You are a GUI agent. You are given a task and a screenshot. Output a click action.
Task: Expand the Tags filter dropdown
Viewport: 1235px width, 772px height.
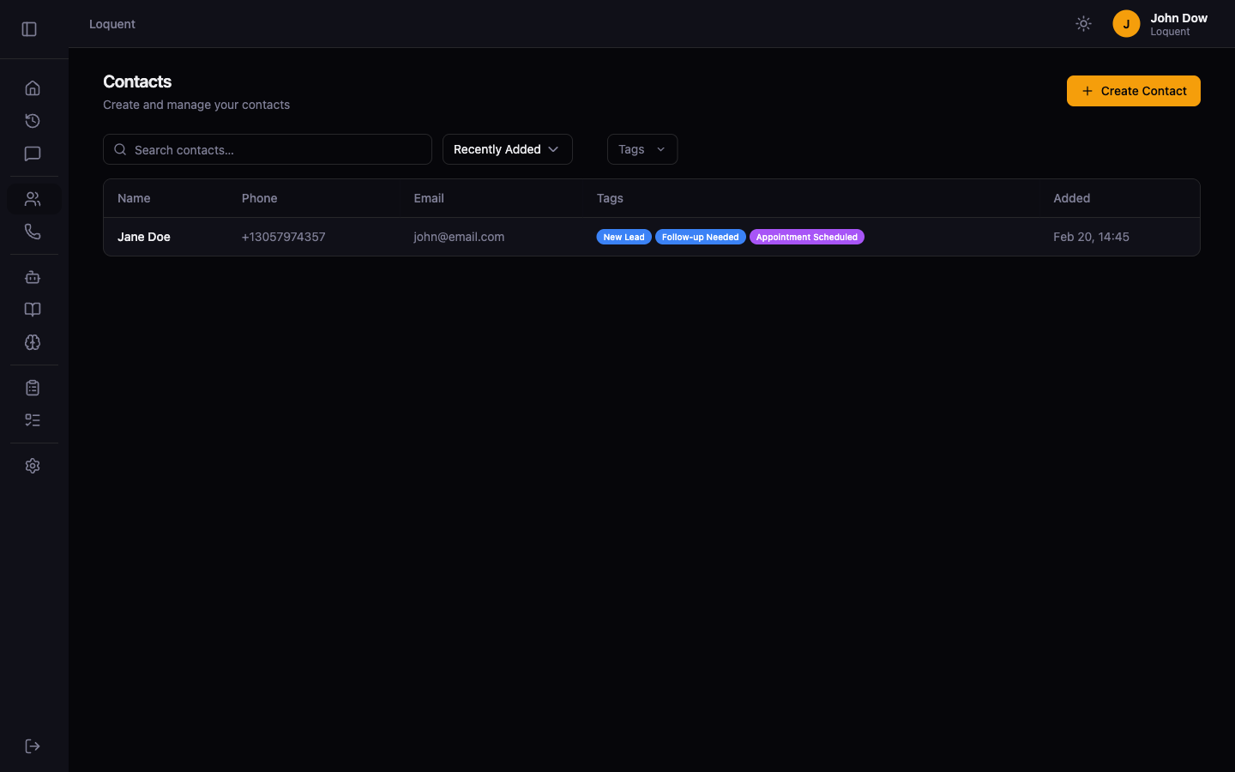tap(642, 149)
